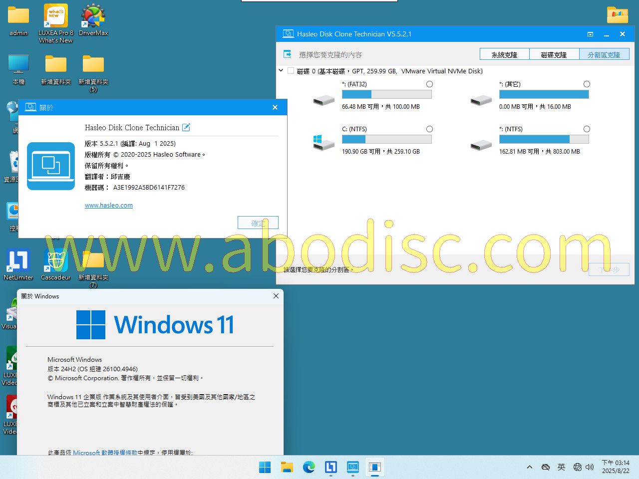Open the 新增資料夾 folder without number
The image size is (639, 479).
pos(56,69)
